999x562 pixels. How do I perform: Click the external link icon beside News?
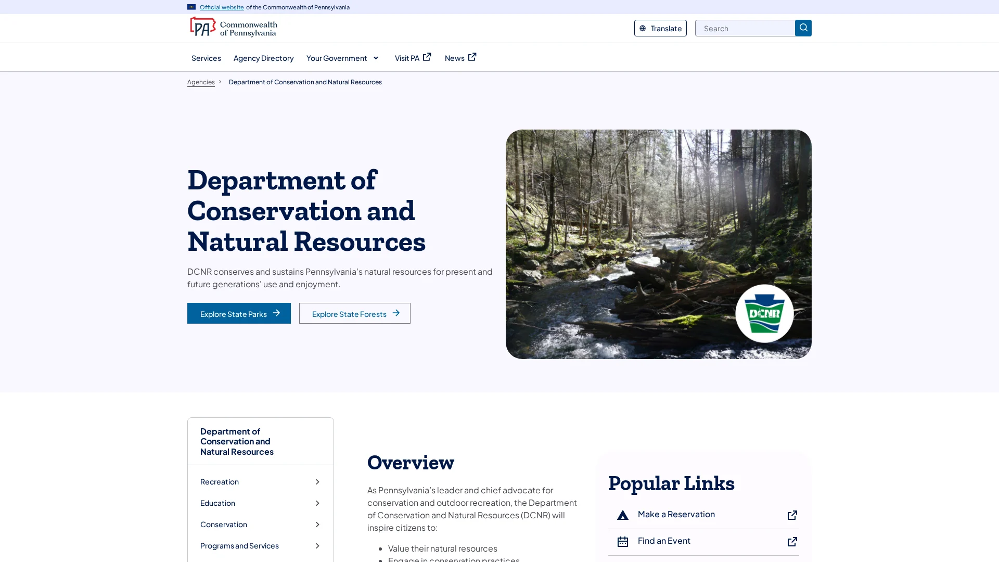(472, 57)
